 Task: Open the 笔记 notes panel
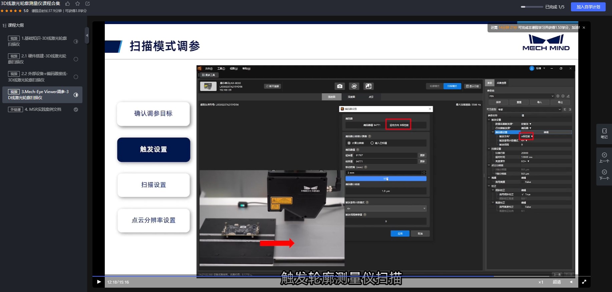pyautogui.click(x=604, y=133)
